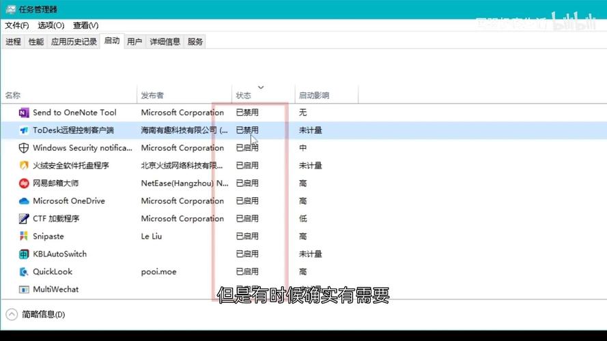Screen dimensions: 607x341
Task: Click publisher 海南有趣科技有限公司 cell
Action: pos(184,130)
